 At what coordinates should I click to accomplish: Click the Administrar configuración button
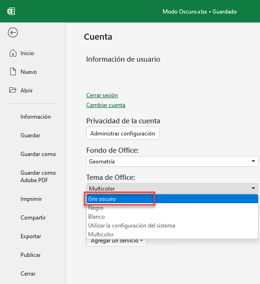(123, 133)
